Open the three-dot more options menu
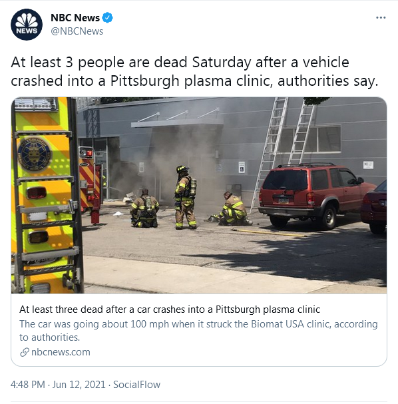 (x=381, y=17)
